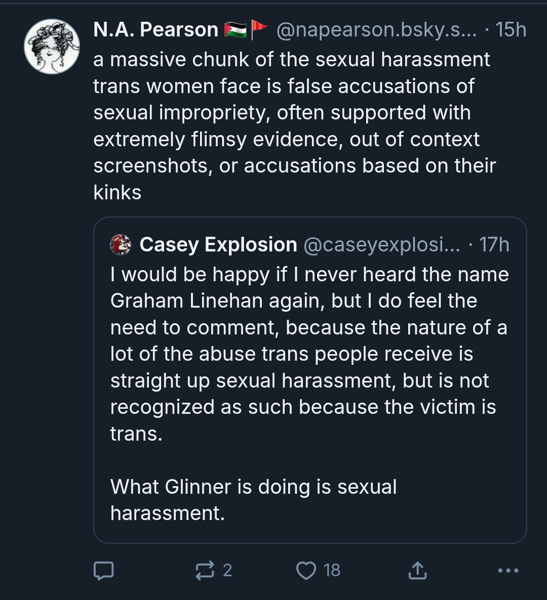Tap Casey Explosion's small avatar
Screen dimensions: 547x600
(x=121, y=245)
